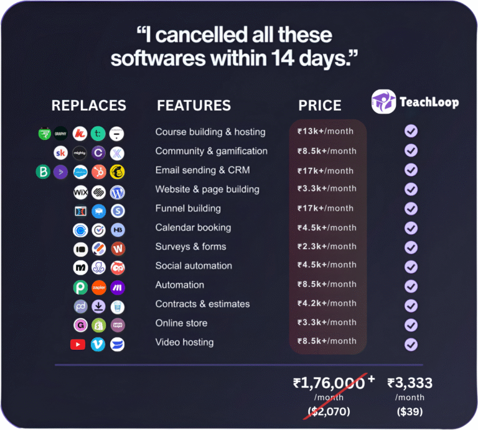The height and width of the screenshot is (430, 478).
Task: Click the Mailchimp monkey icon
Action: pyautogui.click(x=117, y=172)
